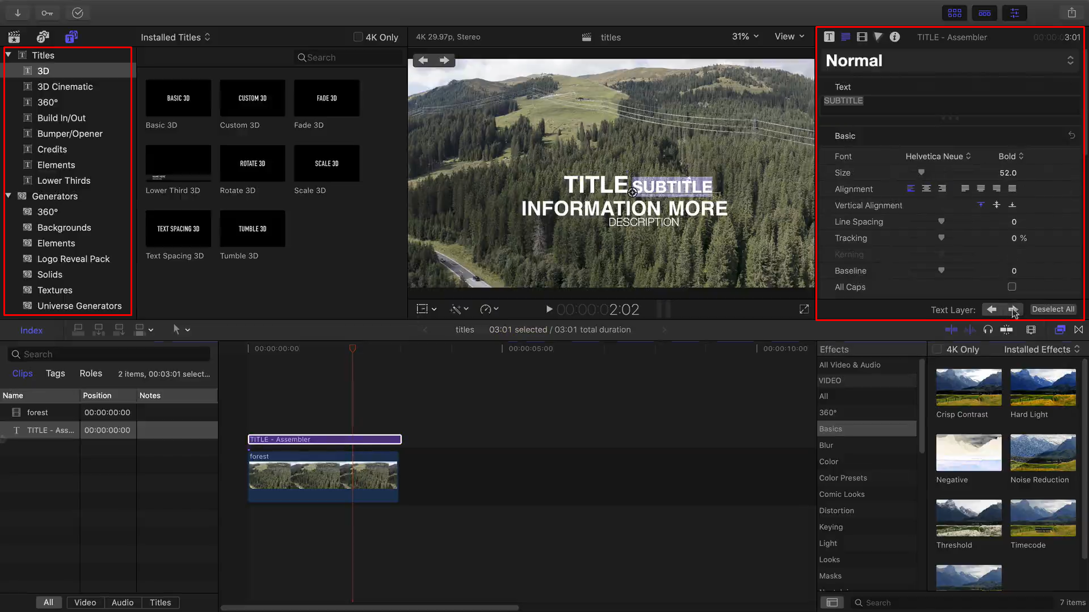This screenshot has width=1089, height=612.
Task: Click the Tracking slider handle
Action: 941,238
